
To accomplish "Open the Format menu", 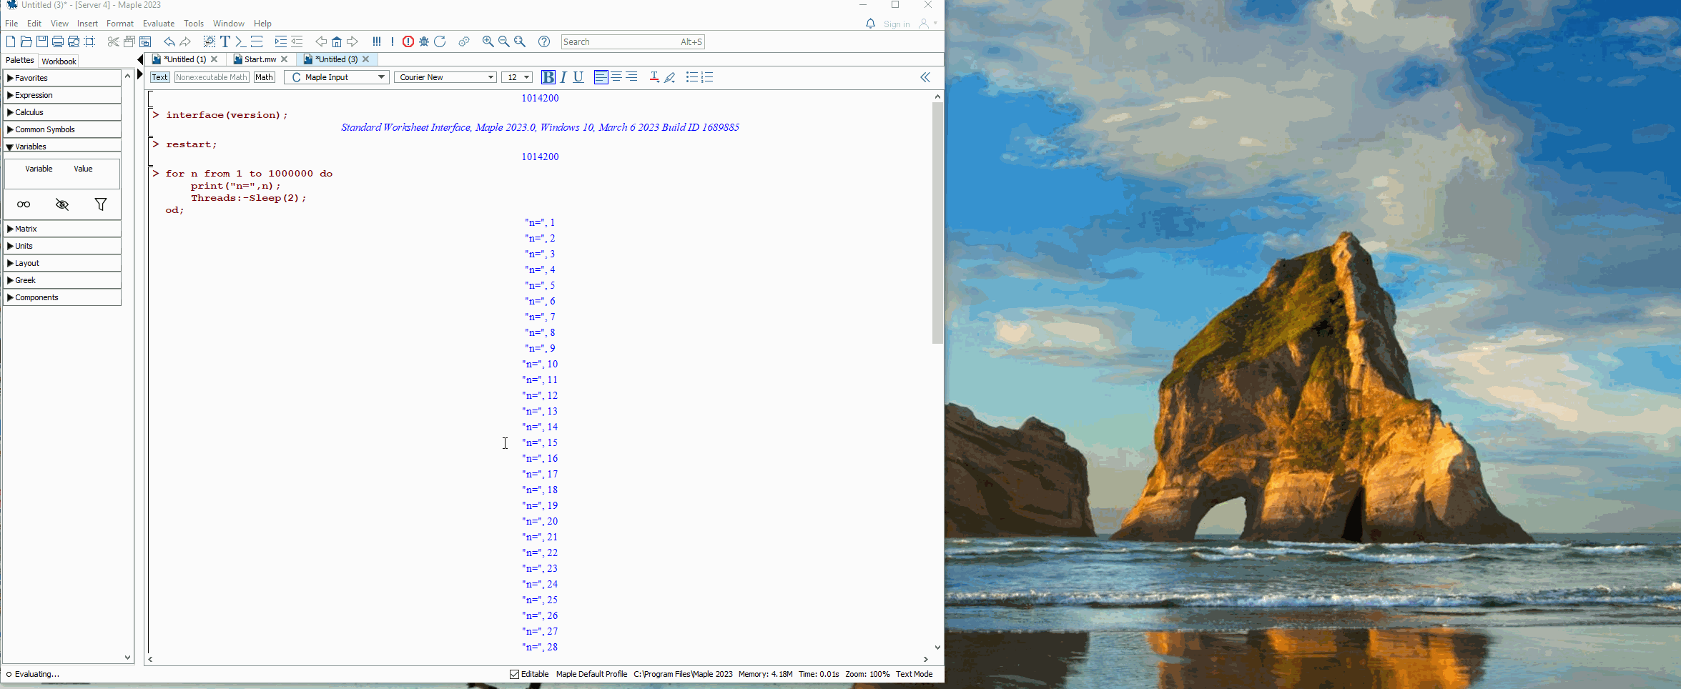I will (x=120, y=24).
